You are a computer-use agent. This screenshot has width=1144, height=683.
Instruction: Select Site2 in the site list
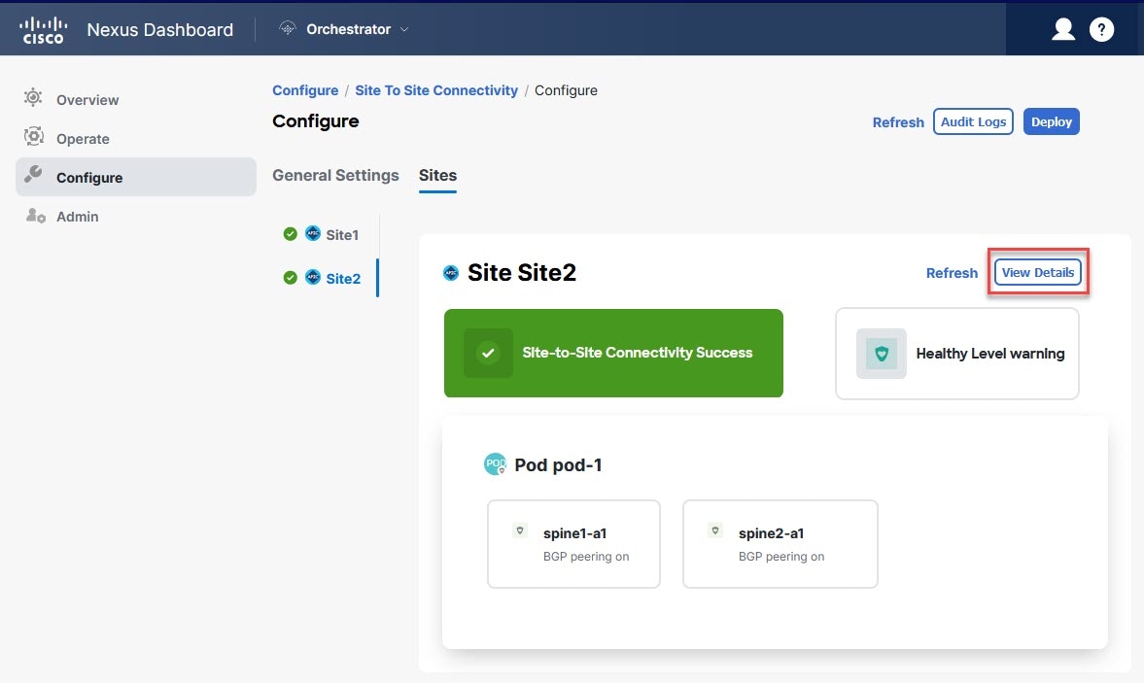click(343, 279)
